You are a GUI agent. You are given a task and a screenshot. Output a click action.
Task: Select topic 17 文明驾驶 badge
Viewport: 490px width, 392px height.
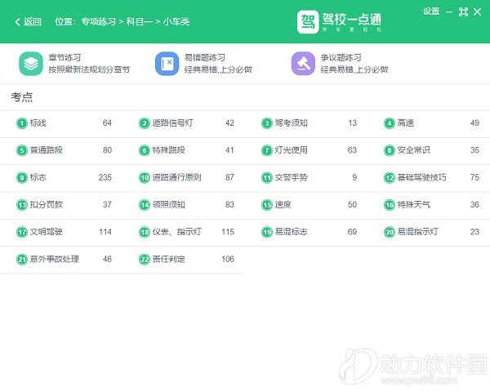coord(22,232)
